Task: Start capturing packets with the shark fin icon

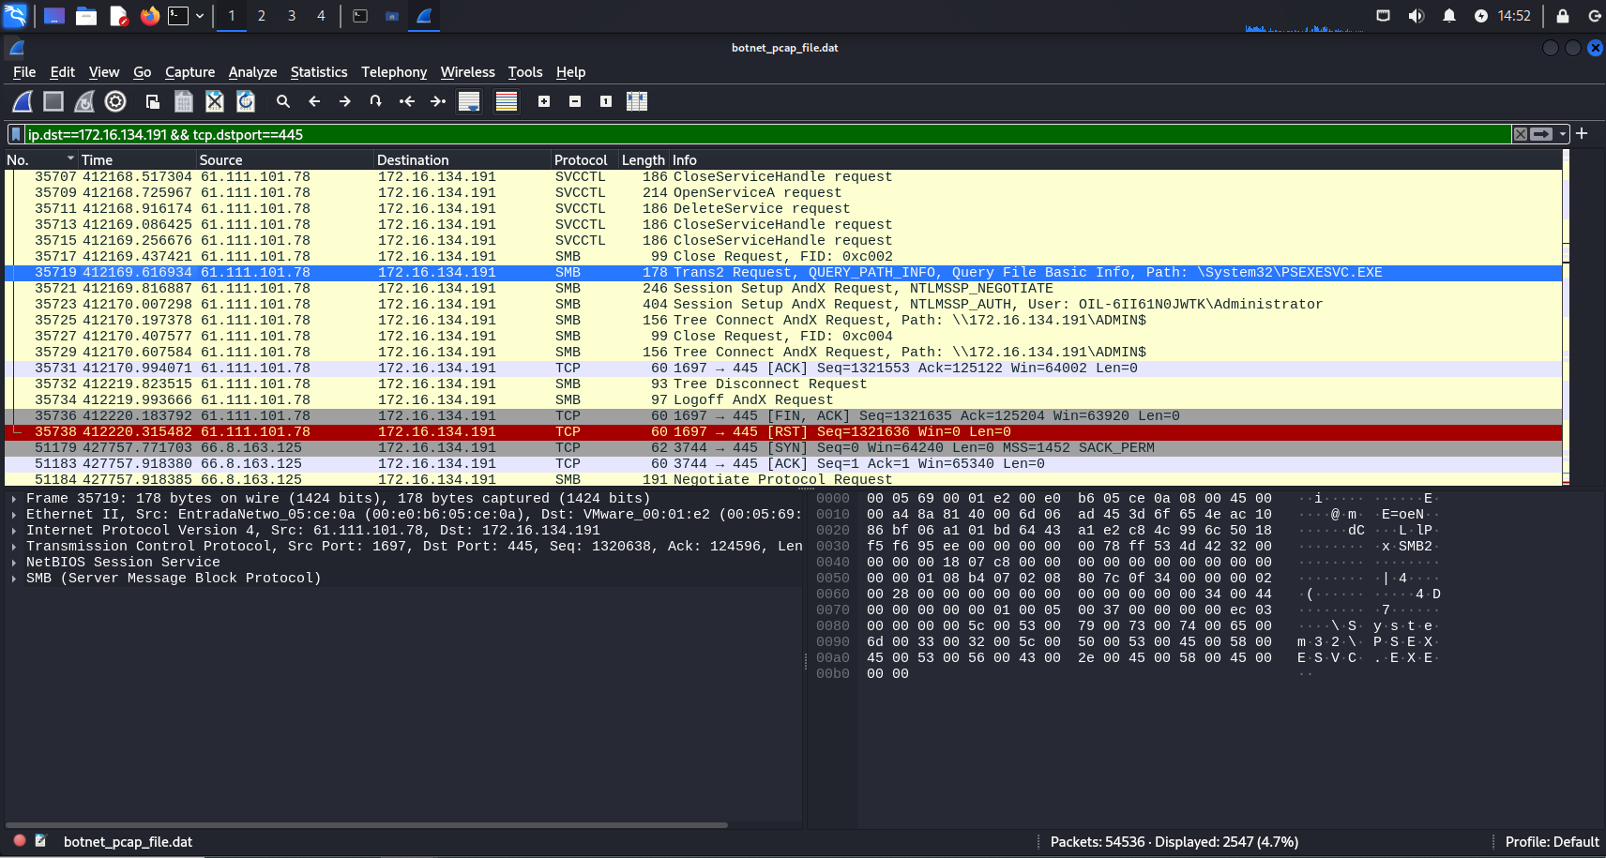Action: [x=23, y=101]
